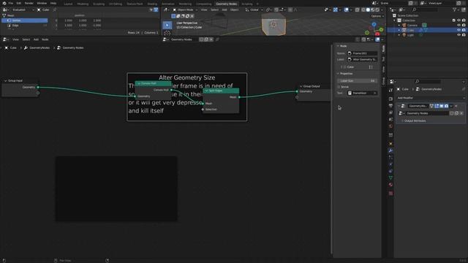
Task: Browse node tree datablock icon
Action: (x=165, y=39)
